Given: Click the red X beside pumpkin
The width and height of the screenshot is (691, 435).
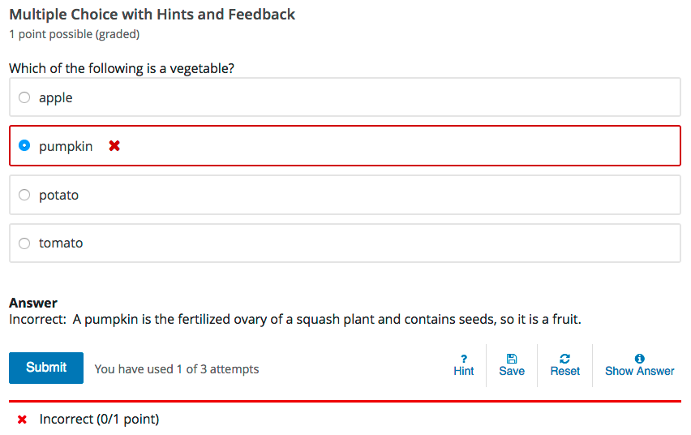Looking at the screenshot, I should 114,146.
